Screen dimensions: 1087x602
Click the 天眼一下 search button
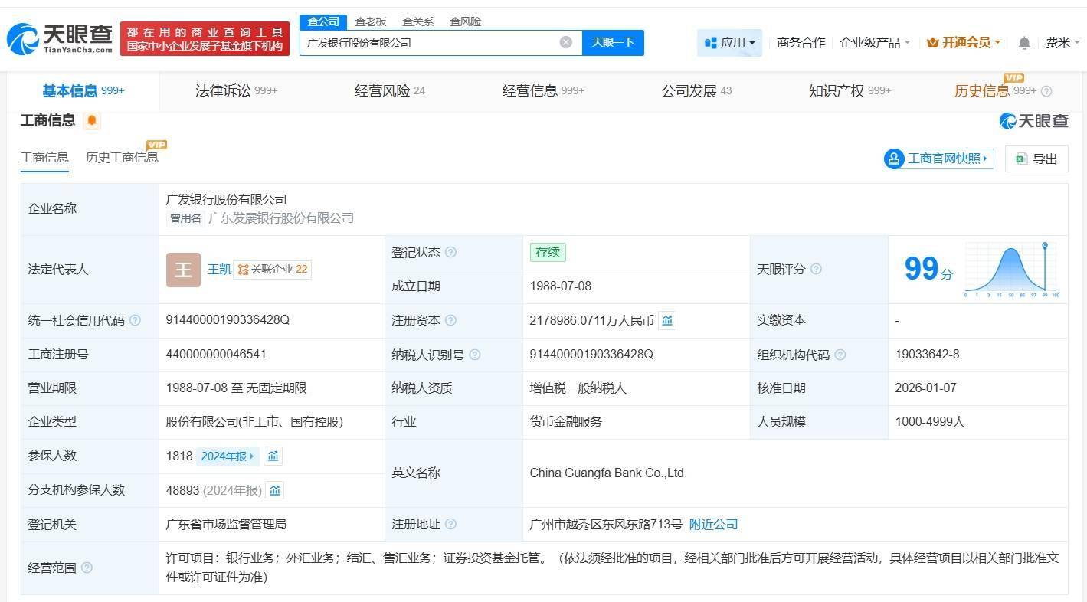pyautogui.click(x=613, y=42)
